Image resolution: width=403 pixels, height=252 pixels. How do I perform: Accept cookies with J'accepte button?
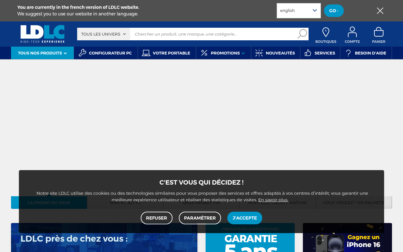(245, 218)
